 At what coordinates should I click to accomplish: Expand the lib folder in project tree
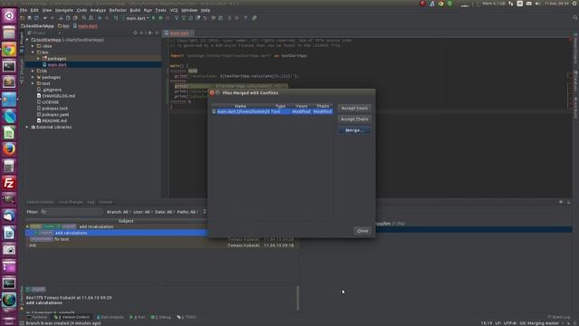pos(33,71)
